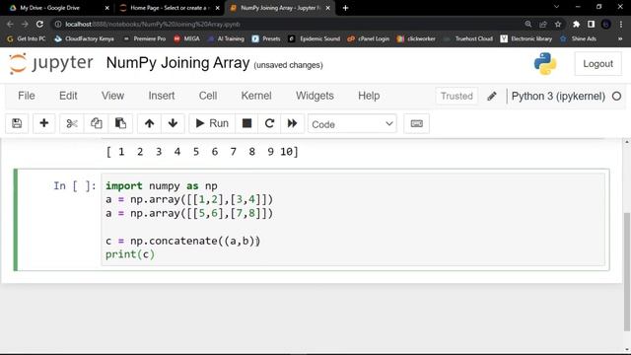The image size is (631, 355).
Task: Go forward in browser history
Action: coord(25,24)
